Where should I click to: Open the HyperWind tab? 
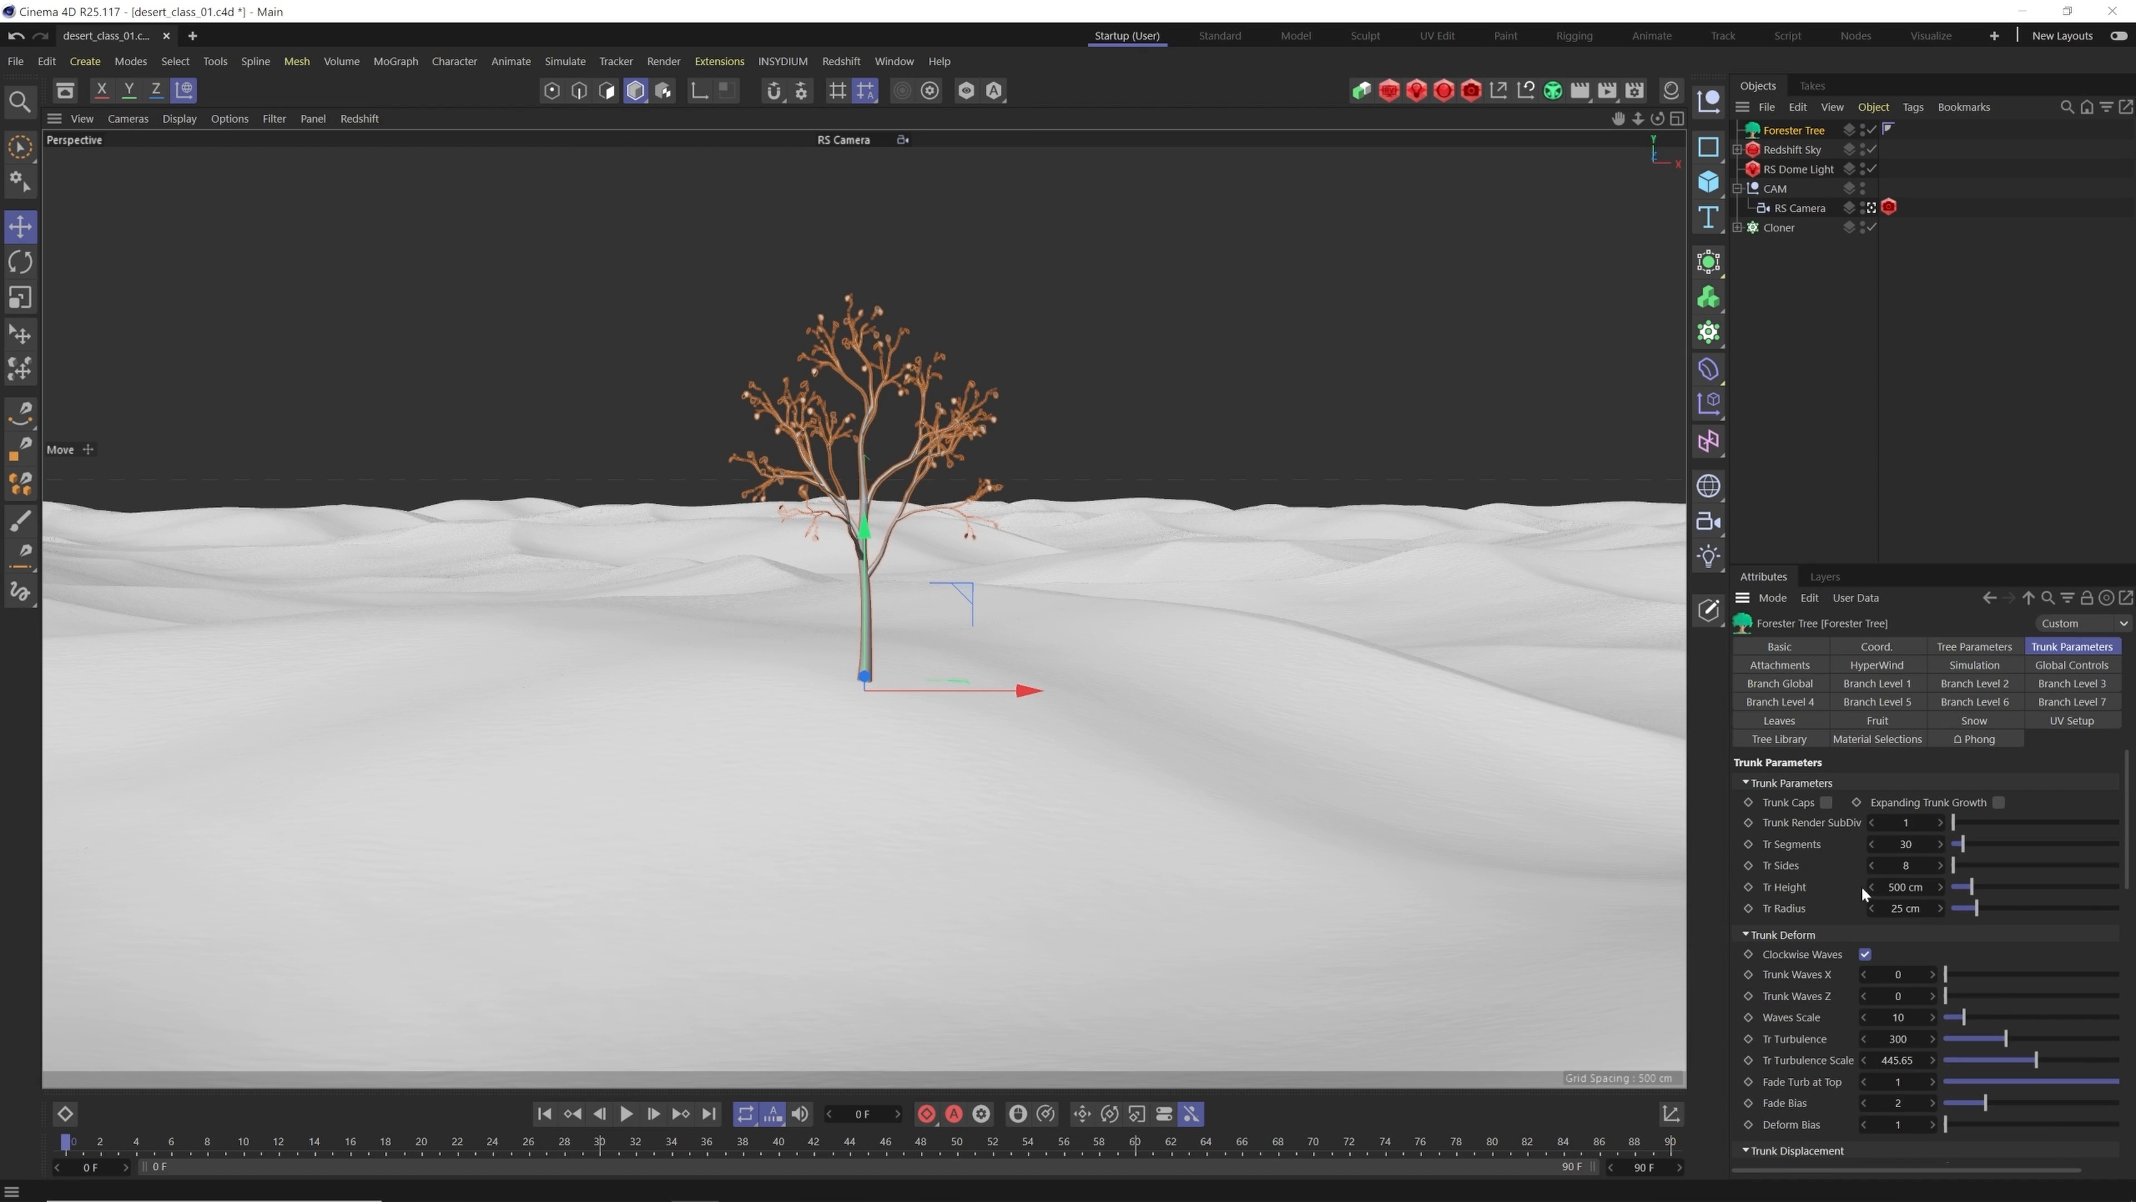coord(1876,664)
